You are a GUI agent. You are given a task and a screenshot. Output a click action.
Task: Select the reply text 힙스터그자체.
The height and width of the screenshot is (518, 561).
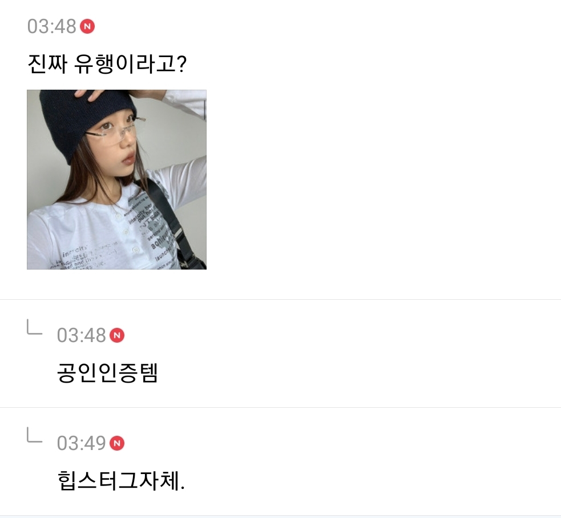[x=121, y=480]
